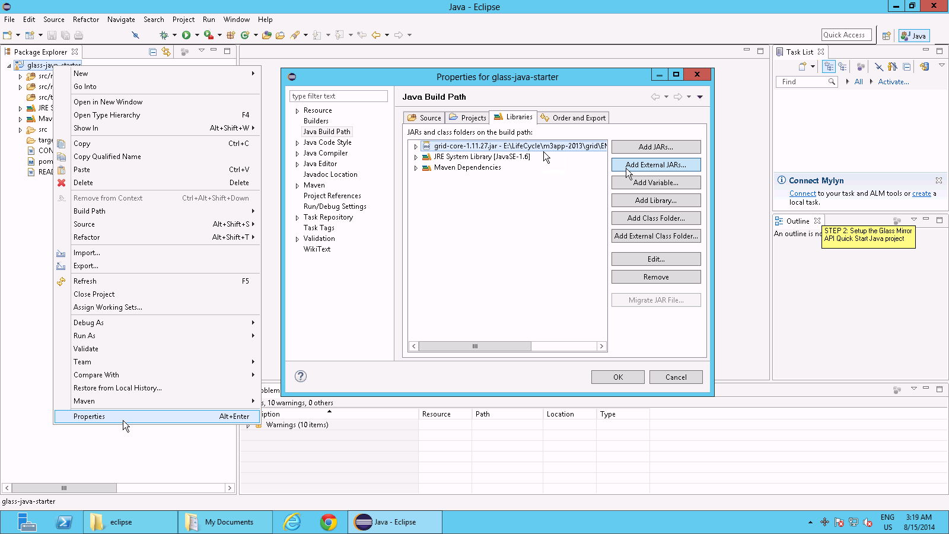Viewport: 949px width, 534px height.
Task: Switch to the Order and Export tab
Action: (x=573, y=118)
